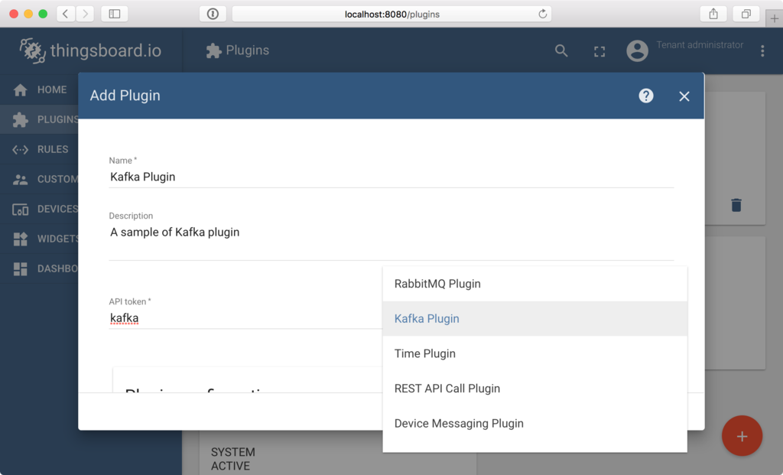Select RabbitMQ Plugin option
Screen dimensions: 783x475
[534, 284]
